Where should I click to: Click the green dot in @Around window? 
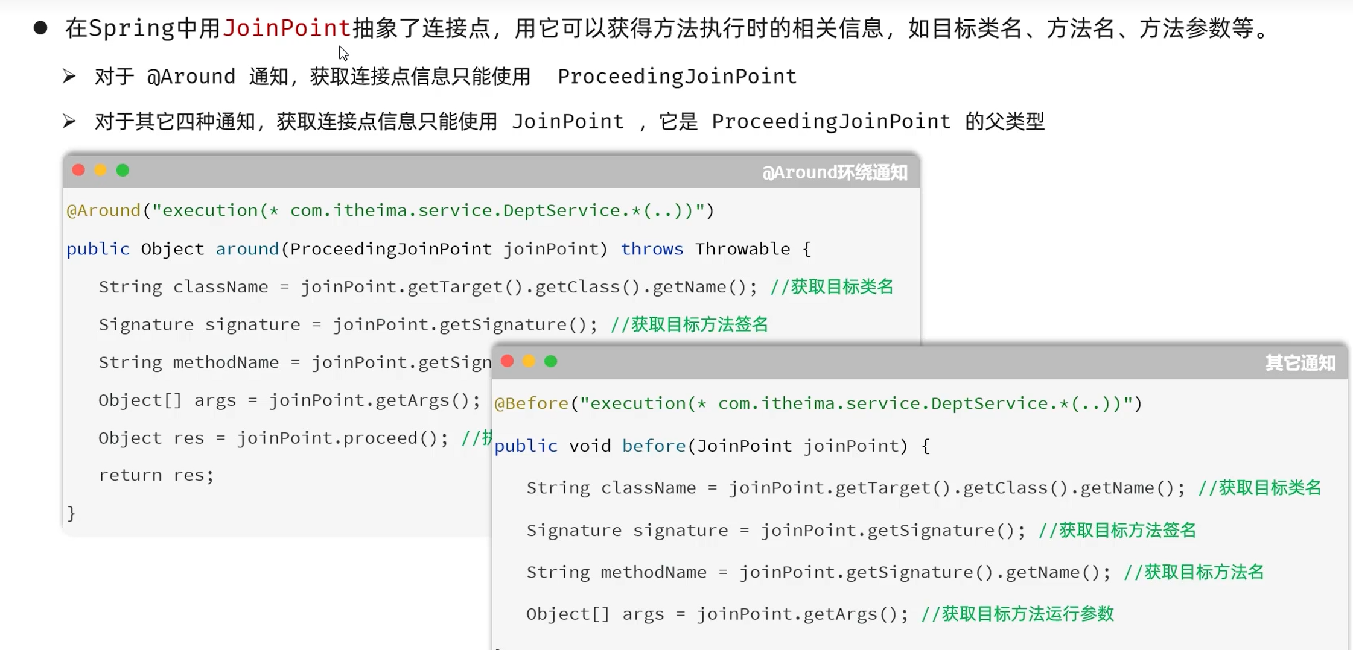pyautogui.click(x=123, y=170)
